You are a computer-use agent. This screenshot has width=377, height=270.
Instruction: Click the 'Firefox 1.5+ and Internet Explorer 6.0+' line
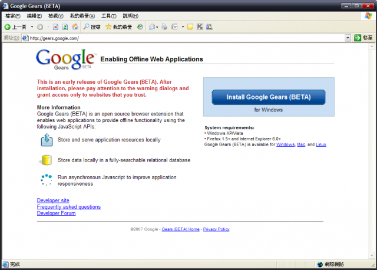[244, 139]
